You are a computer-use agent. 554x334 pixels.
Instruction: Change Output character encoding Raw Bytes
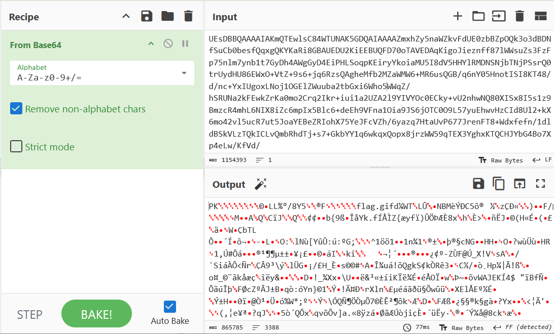[462, 327]
